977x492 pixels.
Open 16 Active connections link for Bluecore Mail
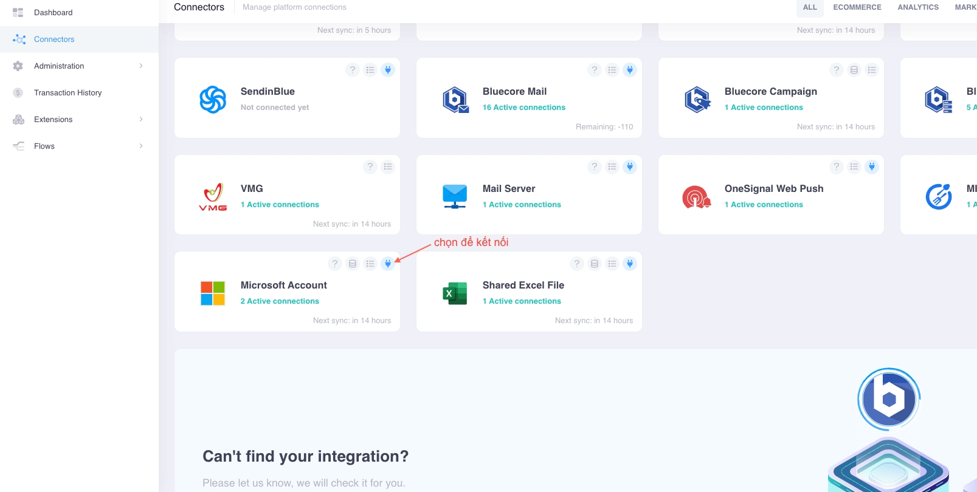pos(523,108)
